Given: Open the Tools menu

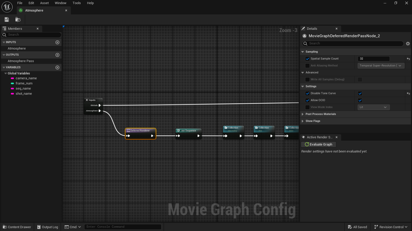Looking at the screenshot, I should tap(77, 3).
